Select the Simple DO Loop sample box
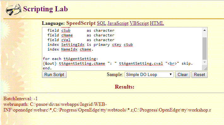The image size is (224, 125). [x=149, y=74]
